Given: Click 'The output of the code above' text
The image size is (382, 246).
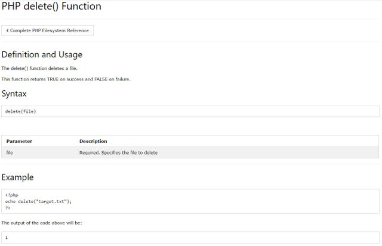Looking at the screenshot, I should pos(42,223).
